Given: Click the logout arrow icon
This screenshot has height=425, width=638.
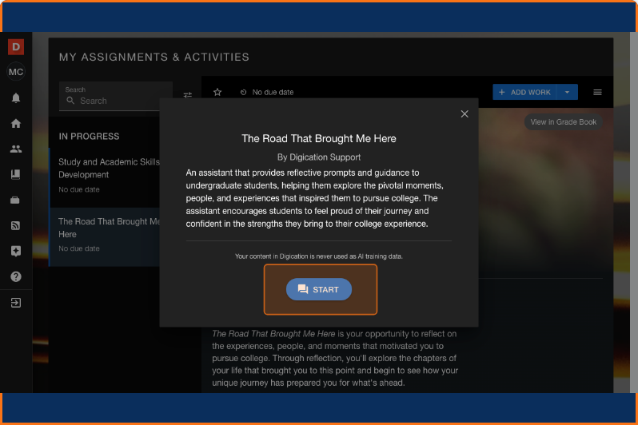Looking at the screenshot, I should pyautogui.click(x=16, y=303).
